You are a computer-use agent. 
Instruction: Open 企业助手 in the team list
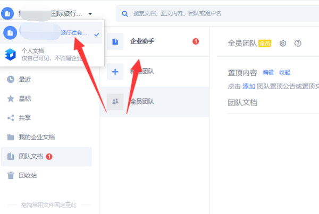pyautogui.click(x=155, y=41)
